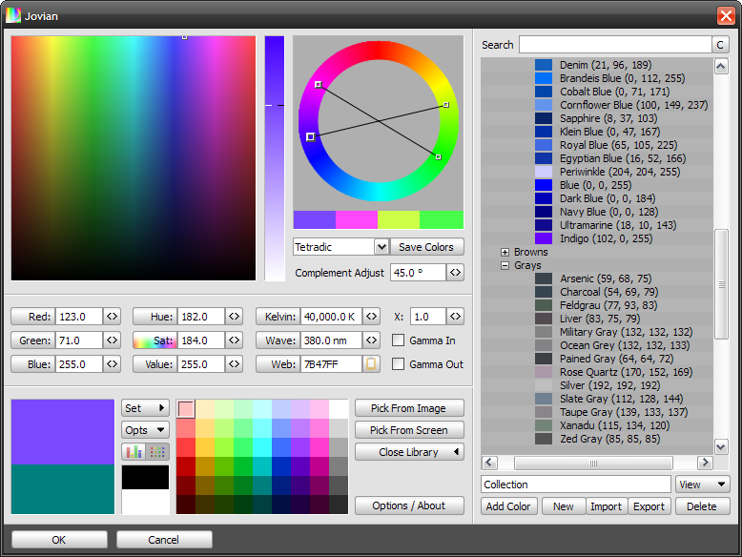
Task: Click the library scroll down arrow
Action: 721,446
